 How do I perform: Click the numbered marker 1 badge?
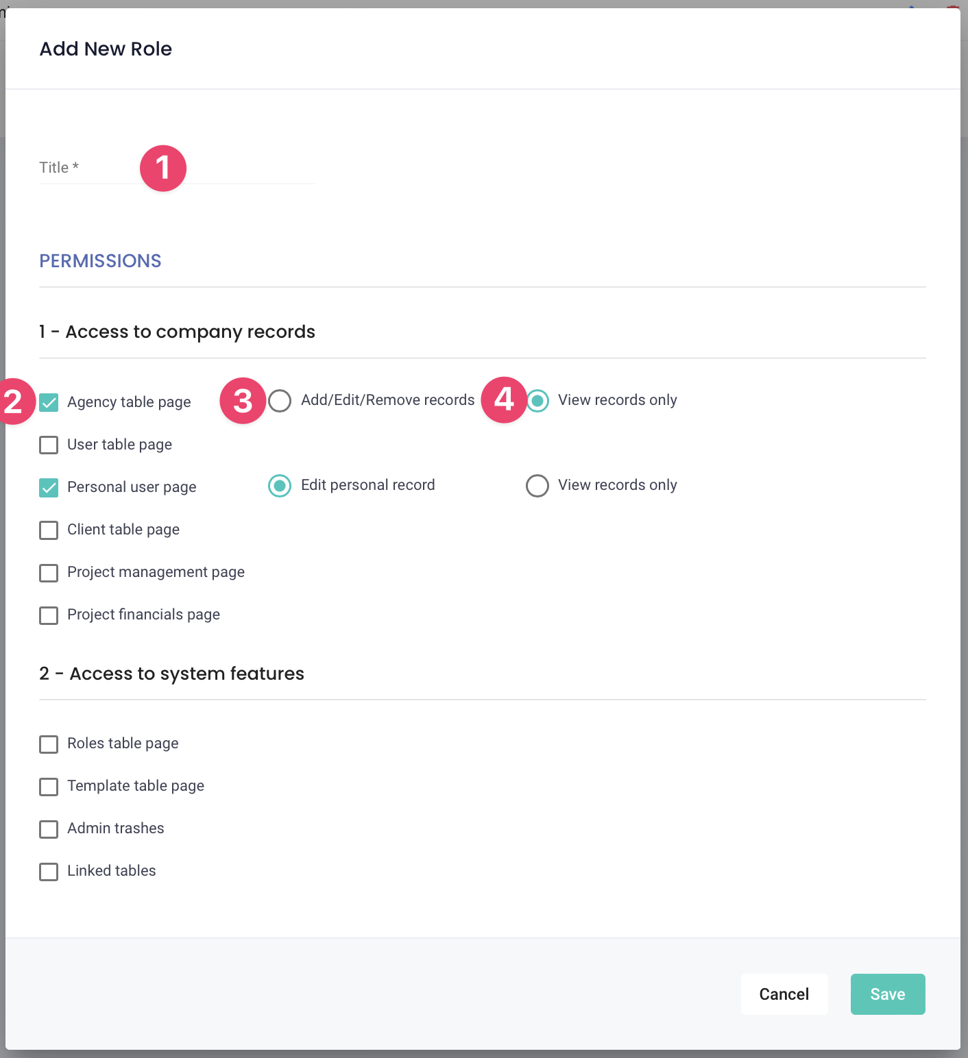[x=163, y=169]
